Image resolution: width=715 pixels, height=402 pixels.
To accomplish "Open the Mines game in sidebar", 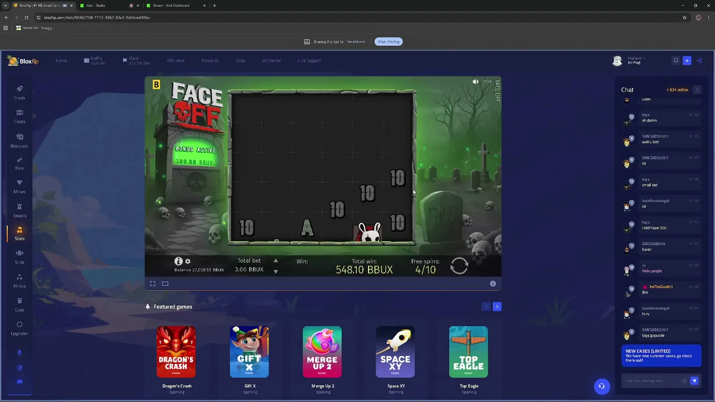I will point(20,187).
